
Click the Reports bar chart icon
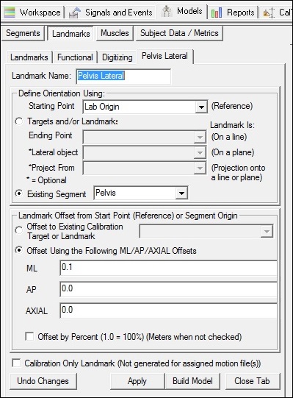[217, 13]
